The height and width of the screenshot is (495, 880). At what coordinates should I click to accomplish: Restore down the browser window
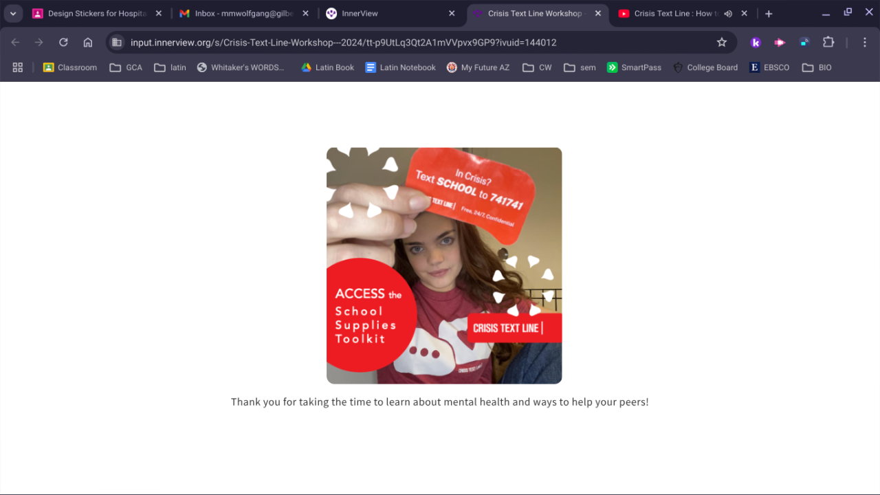click(848, 12)
